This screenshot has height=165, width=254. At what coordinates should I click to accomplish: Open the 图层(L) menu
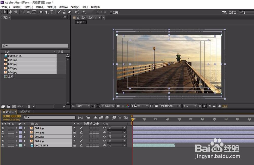(x=40, y=7)
